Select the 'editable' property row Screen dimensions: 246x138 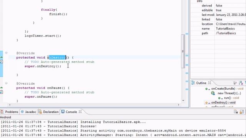218,10
